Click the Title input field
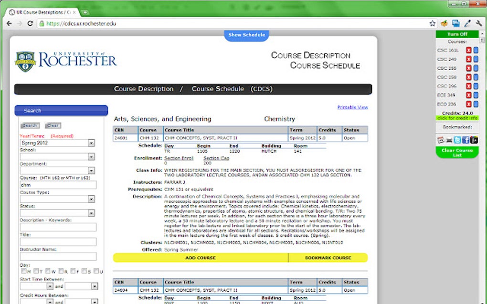 coord(58,242)
